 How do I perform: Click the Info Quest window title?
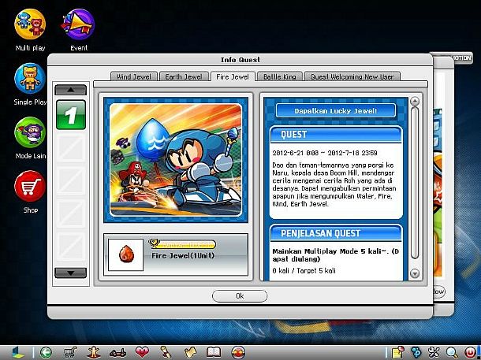pyautogui.click(x=240, y=60)
